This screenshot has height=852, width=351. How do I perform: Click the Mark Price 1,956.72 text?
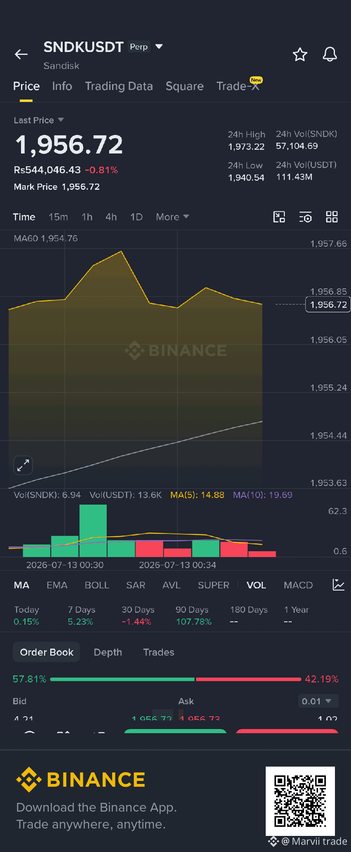click(x=57, y=187)
